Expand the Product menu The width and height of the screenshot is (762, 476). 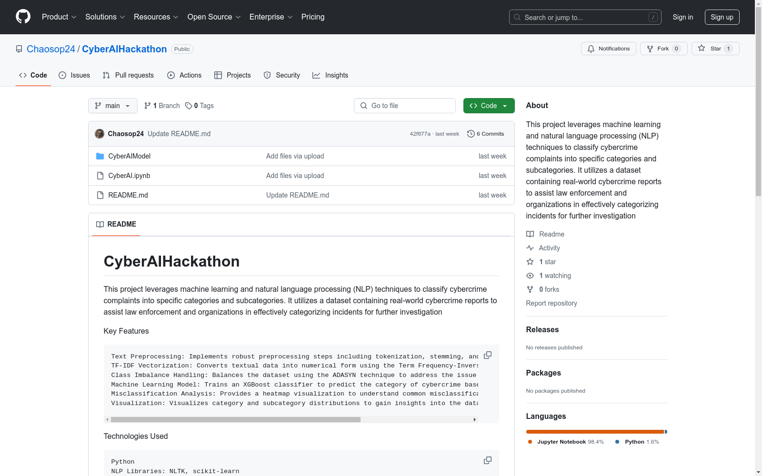point(59,17)
